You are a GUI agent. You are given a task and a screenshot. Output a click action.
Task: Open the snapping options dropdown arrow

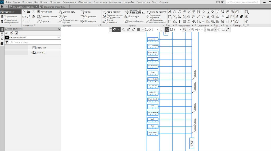coord(119,29)
